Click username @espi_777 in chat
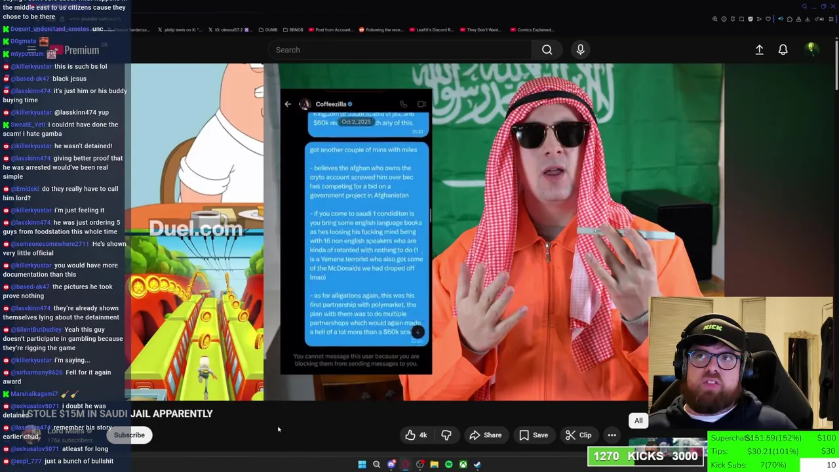 26,461
